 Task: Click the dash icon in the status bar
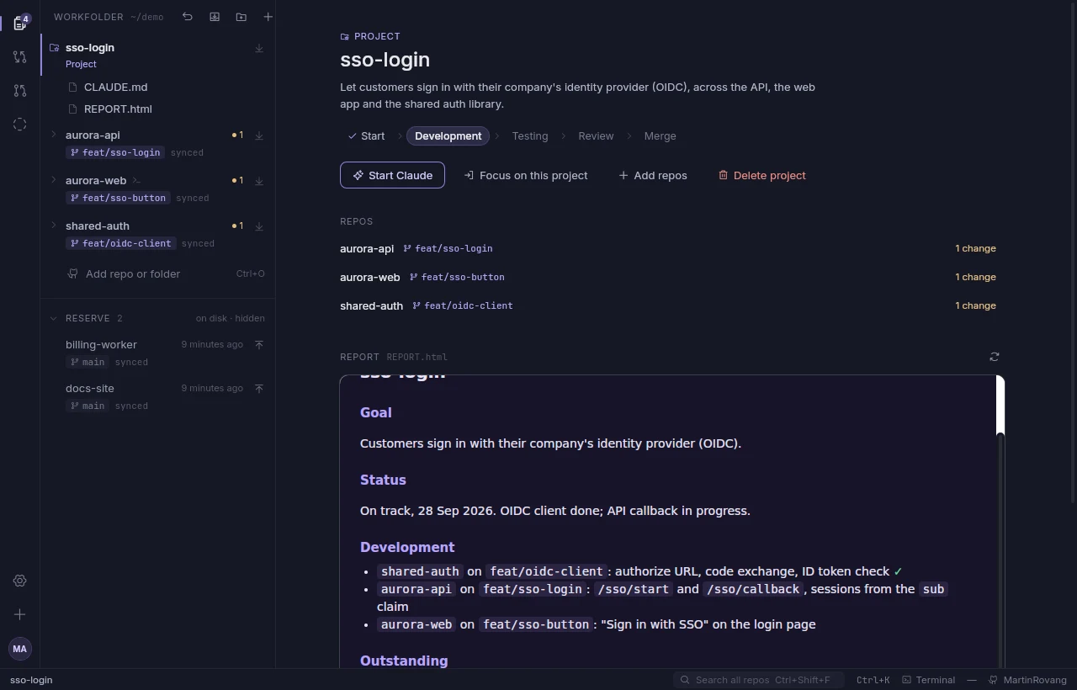click(972, 680)
